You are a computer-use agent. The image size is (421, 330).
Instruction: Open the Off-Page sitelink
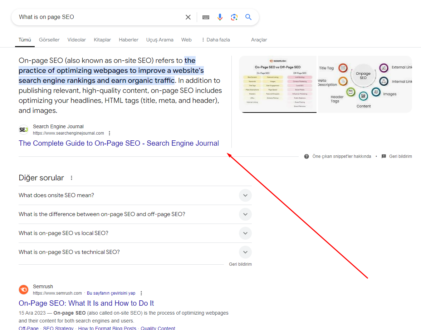(x=29, y=328)
